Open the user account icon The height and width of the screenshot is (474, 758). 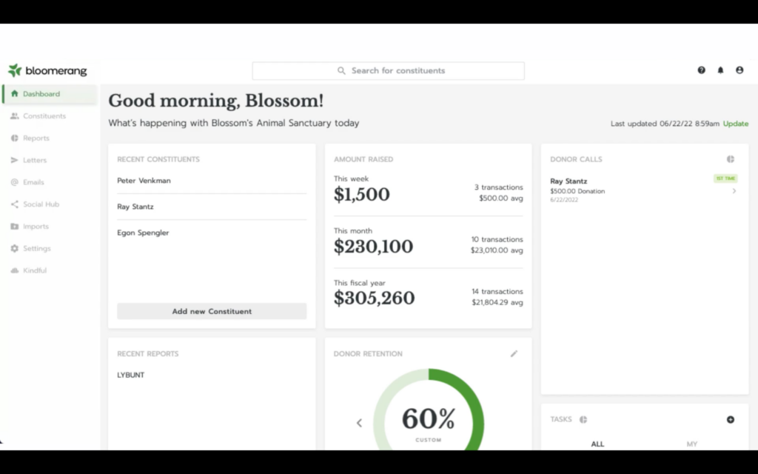pos(739,70)
